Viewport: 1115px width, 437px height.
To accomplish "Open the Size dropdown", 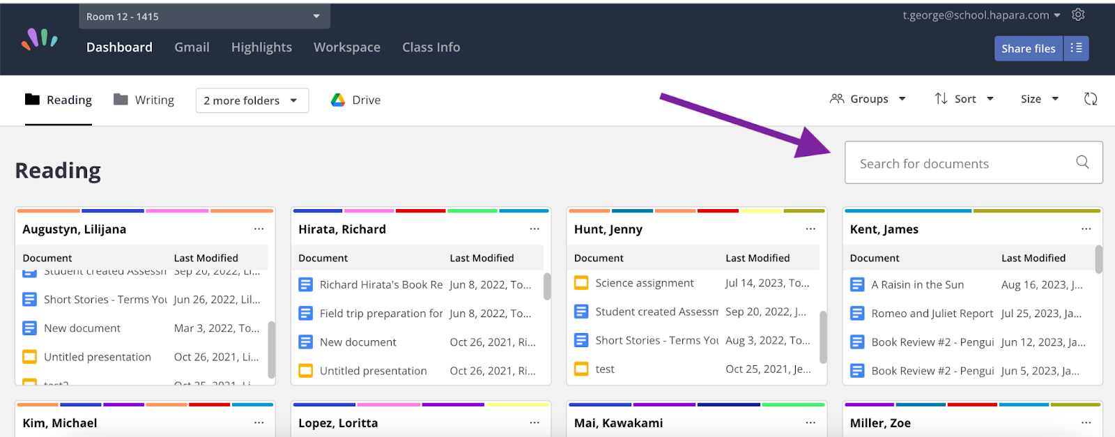I will 1040,99.
